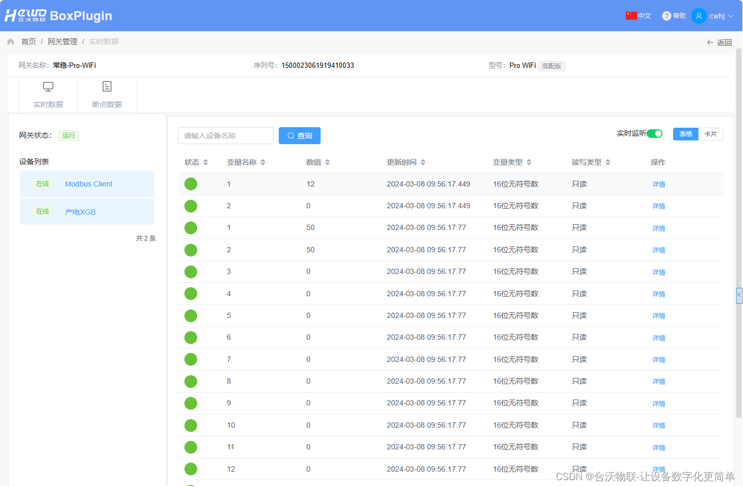Open the cwhj user dropdown
Viewport: 743px width, 487px height.
[721, 16]
